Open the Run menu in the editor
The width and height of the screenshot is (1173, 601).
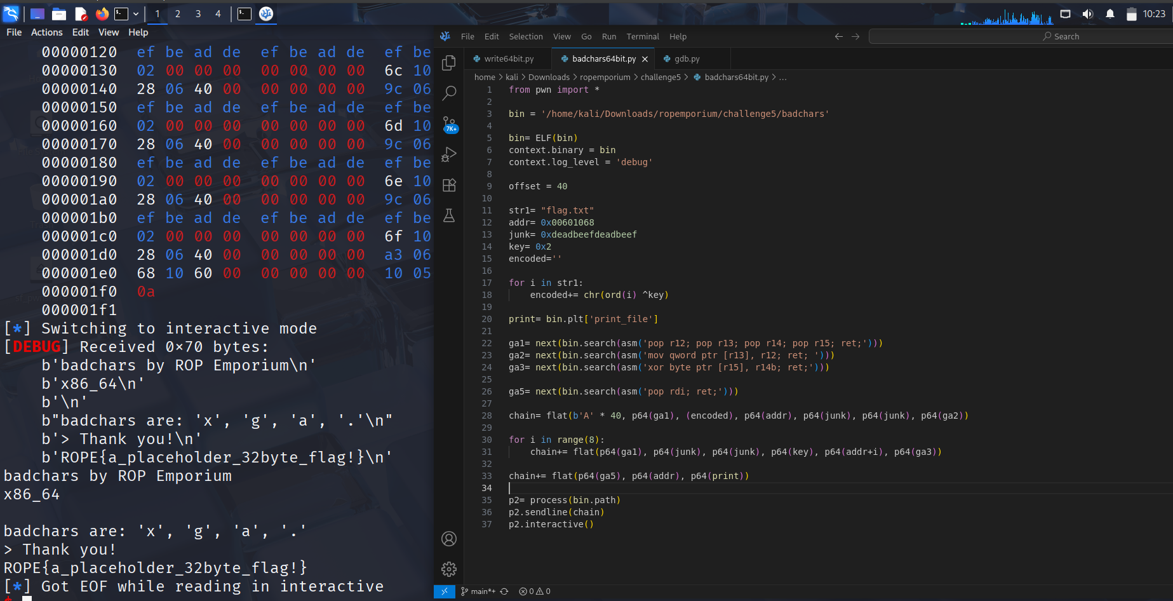[x=609, y=37]
